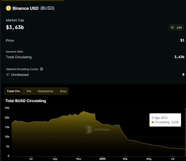Open the Dominance tab
This screenshot has width=186, height=161.
pos(45,91)
